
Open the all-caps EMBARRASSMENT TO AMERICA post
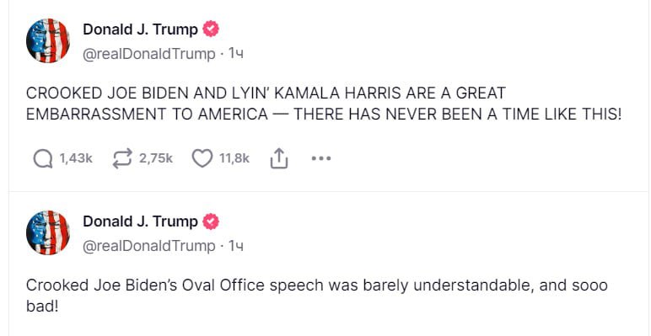pos(324,104)
